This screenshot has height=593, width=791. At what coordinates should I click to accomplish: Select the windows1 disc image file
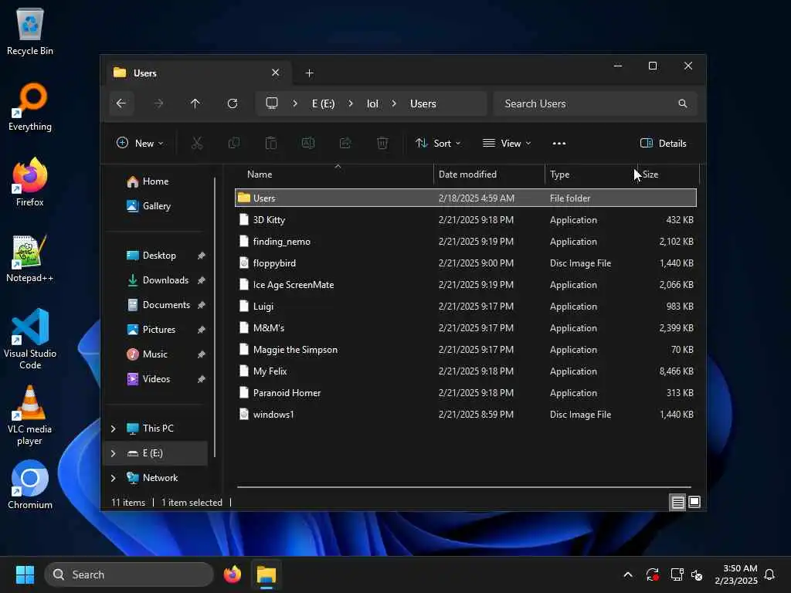(x=466, y=415)
